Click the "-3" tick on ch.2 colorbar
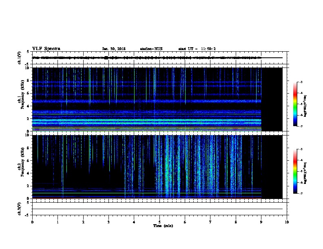 (x=301, y=149)
